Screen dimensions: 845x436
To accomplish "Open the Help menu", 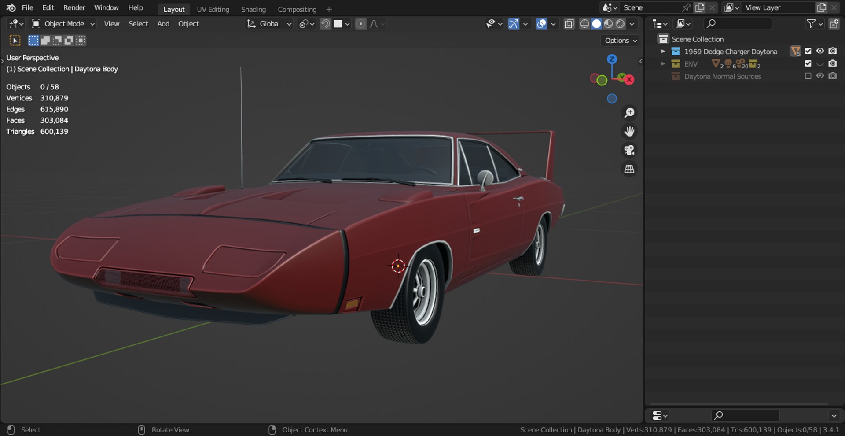I will pos(135,7).
